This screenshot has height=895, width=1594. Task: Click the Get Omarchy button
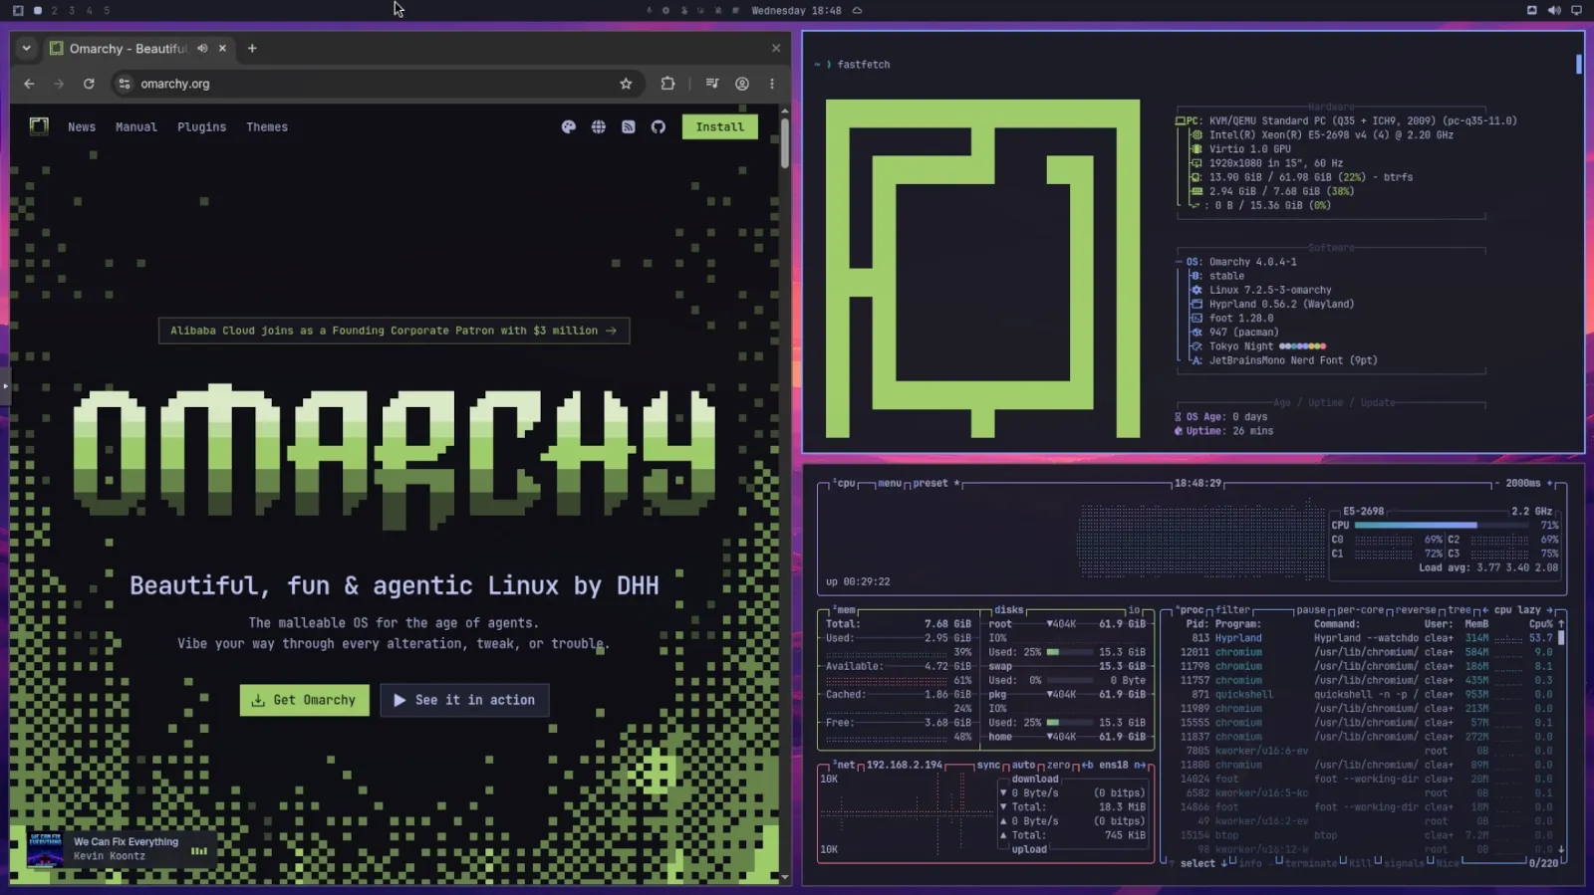tap(304, 700)
